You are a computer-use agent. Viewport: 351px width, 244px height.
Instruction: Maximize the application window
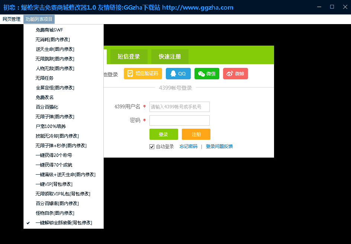[332, 7]
